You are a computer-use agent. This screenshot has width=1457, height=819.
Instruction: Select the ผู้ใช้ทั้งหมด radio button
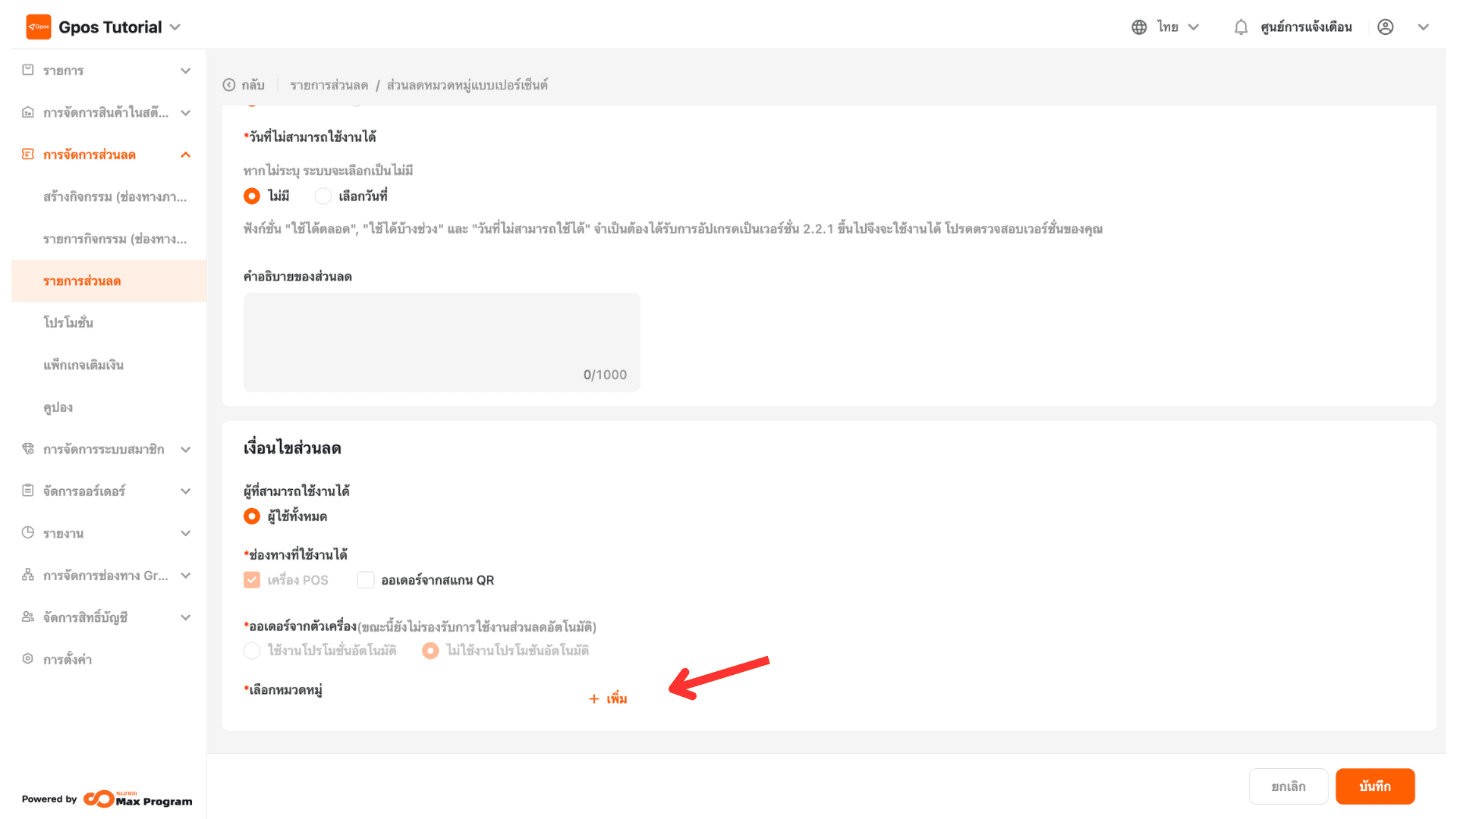coord(252,516)
